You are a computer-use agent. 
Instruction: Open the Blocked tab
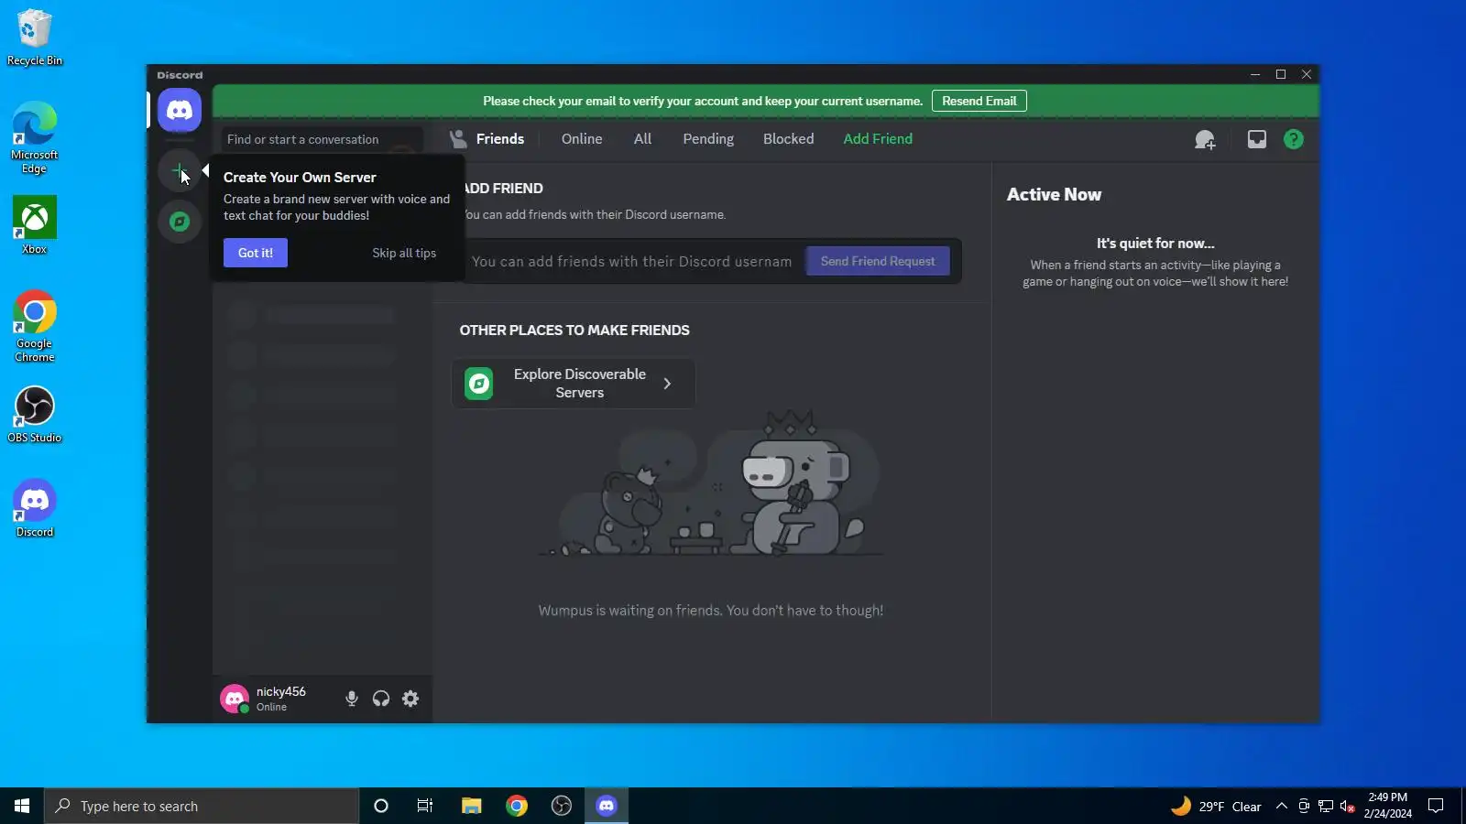789,139
